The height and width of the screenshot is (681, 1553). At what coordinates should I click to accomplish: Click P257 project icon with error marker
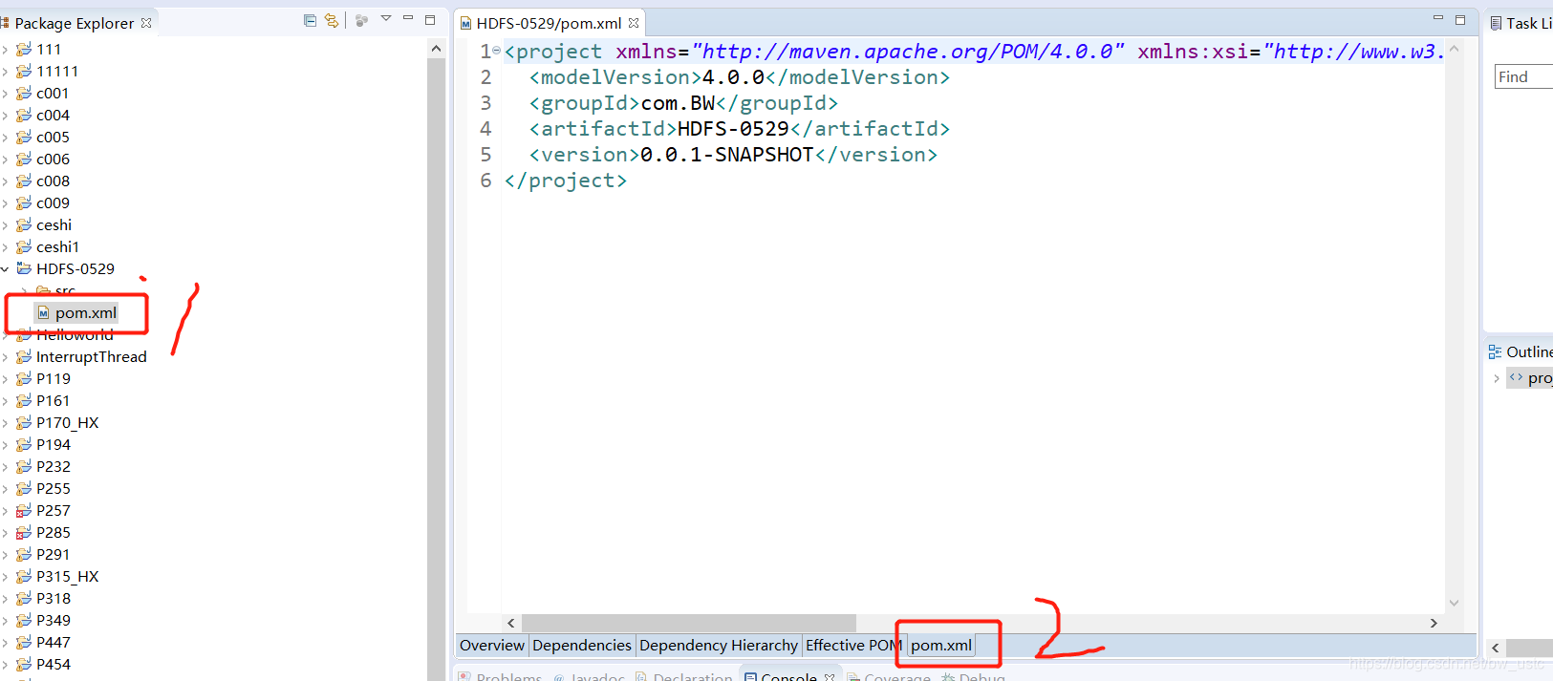pos(24,510)
